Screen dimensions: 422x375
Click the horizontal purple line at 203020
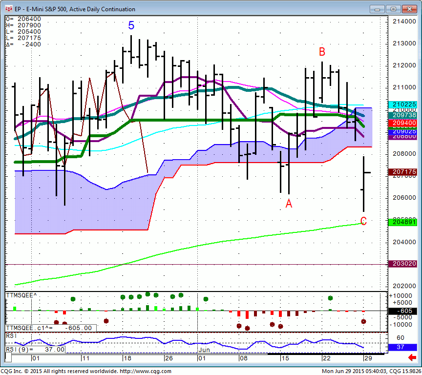pos(196,265)
